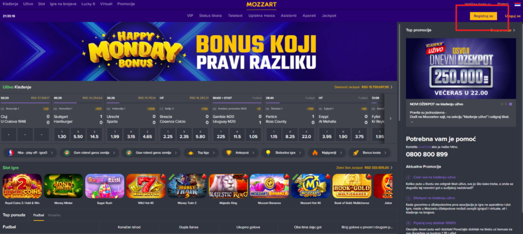Click the Registruj se button
This screenshot has height=234, width=523.
tap(483, 16)
